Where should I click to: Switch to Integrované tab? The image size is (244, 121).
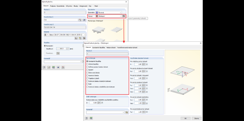(83, 6)
